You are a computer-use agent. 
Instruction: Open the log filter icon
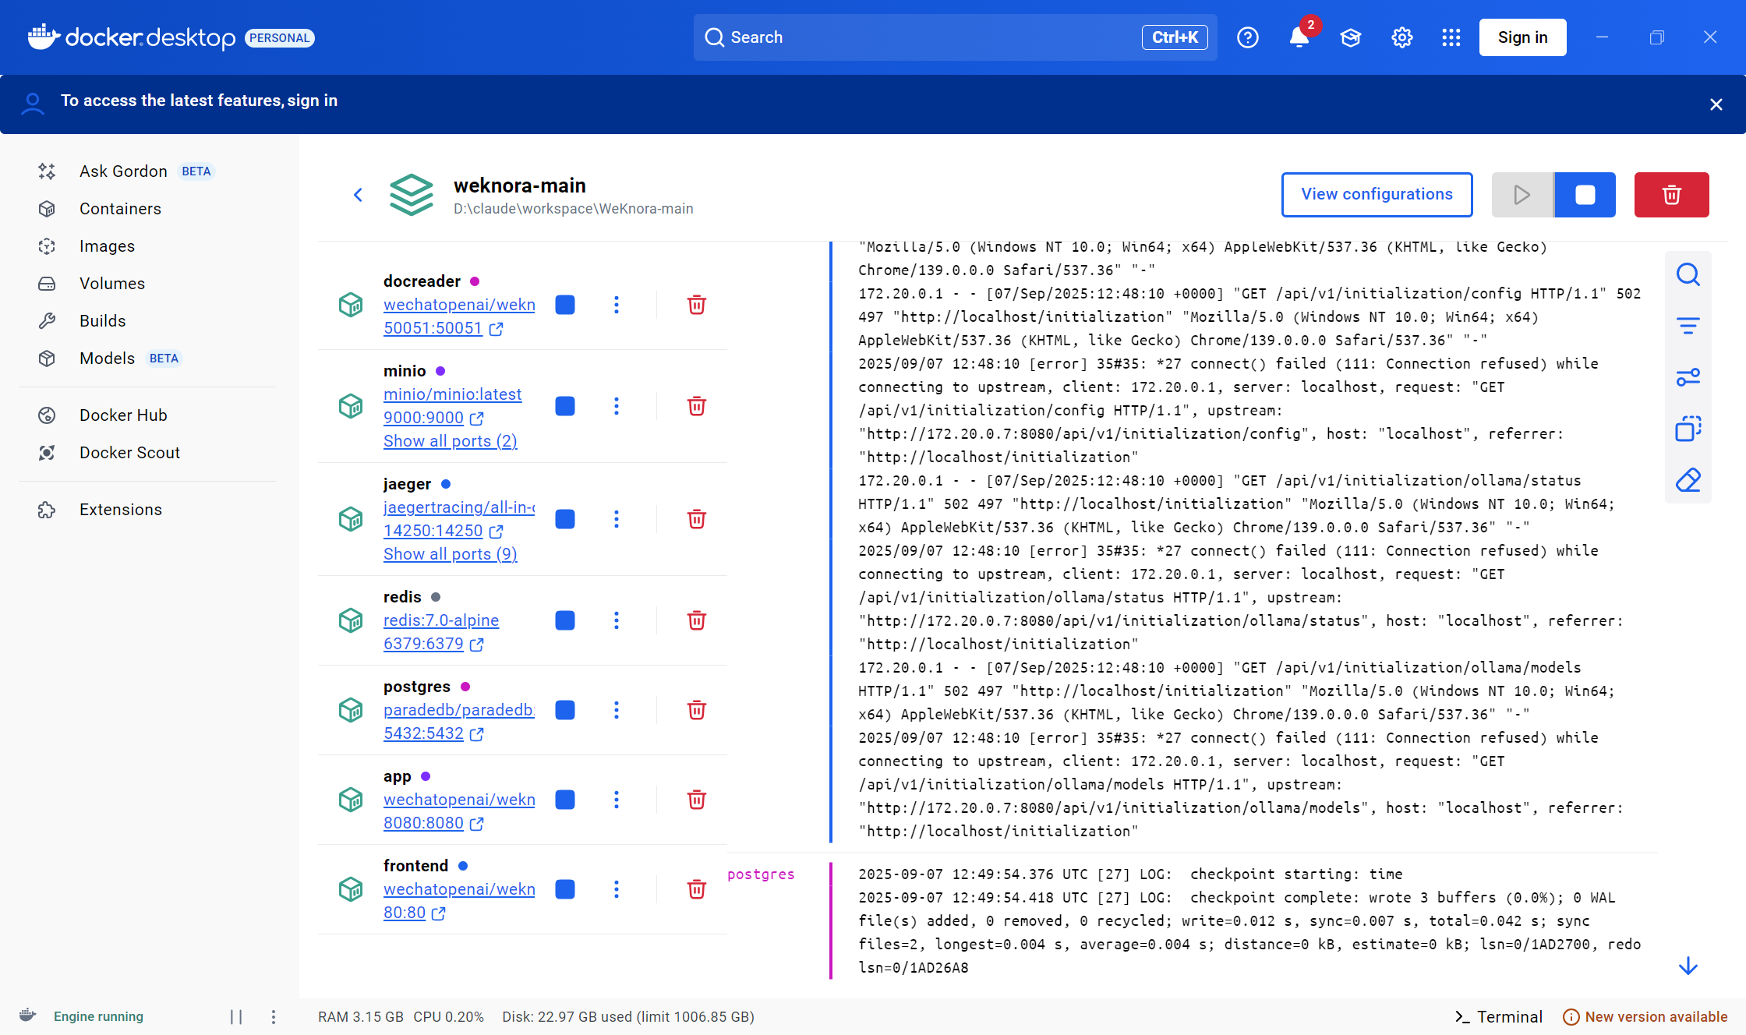tap(1688, 326)
